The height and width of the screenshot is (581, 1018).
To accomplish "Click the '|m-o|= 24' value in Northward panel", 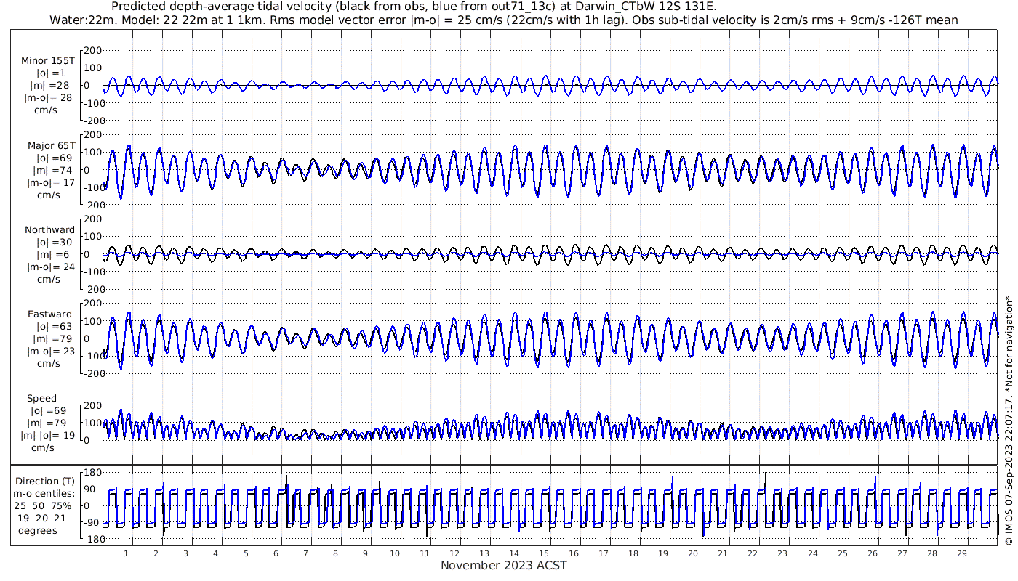I will click(x=49, y=267).
